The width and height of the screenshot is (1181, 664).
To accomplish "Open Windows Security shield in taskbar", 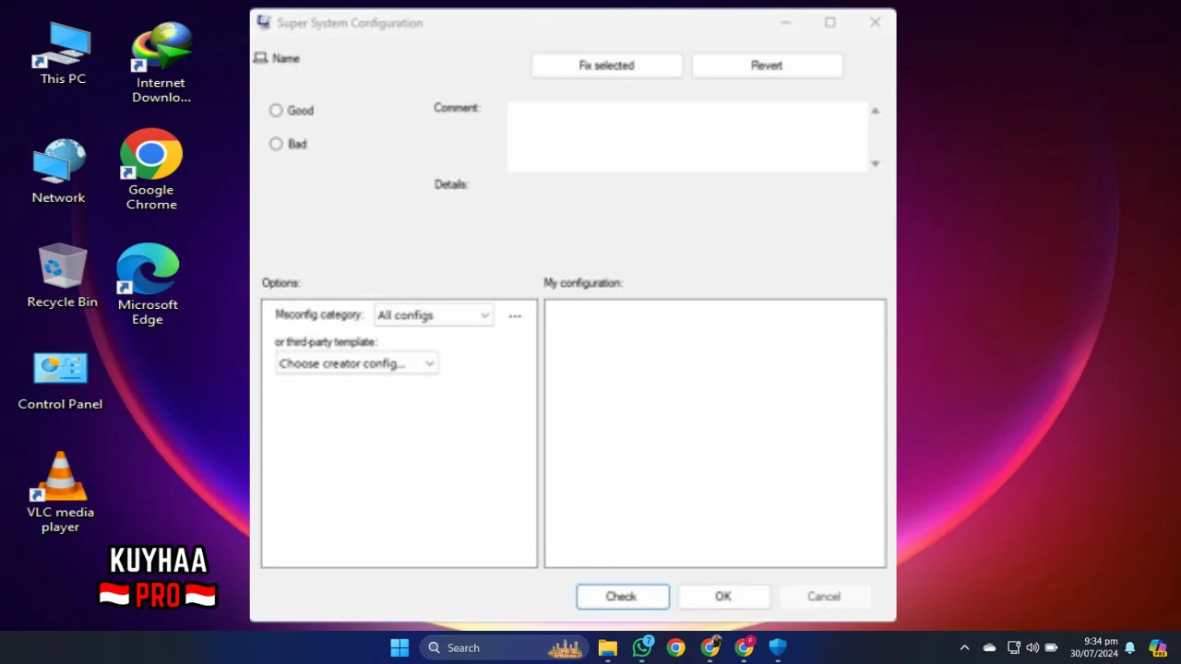I will 778,647.
